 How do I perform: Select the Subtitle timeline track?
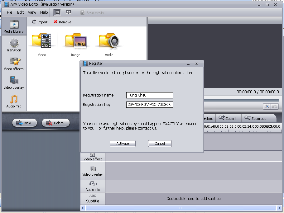[93, 199]
